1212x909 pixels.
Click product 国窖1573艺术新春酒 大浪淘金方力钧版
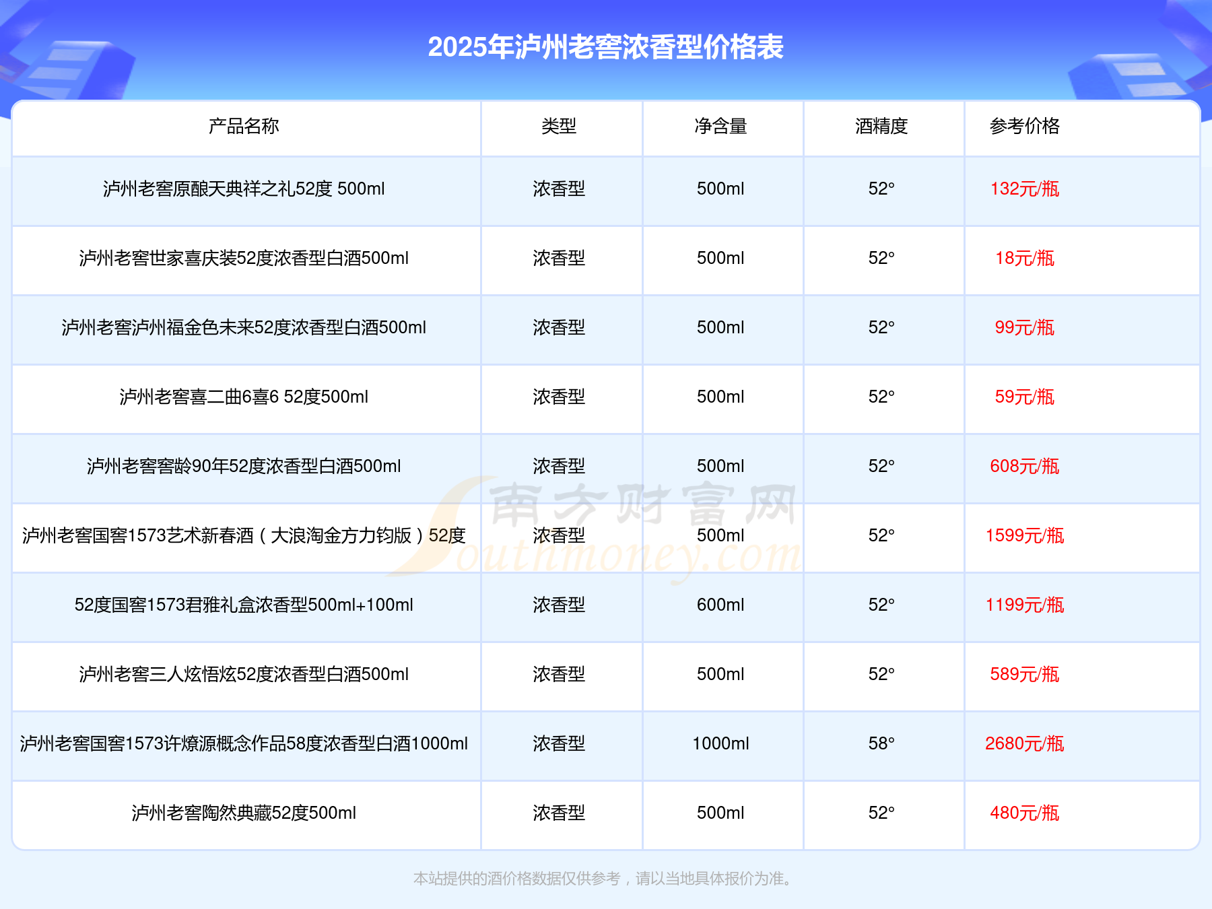pyautogui.click(x=244, y=535)
